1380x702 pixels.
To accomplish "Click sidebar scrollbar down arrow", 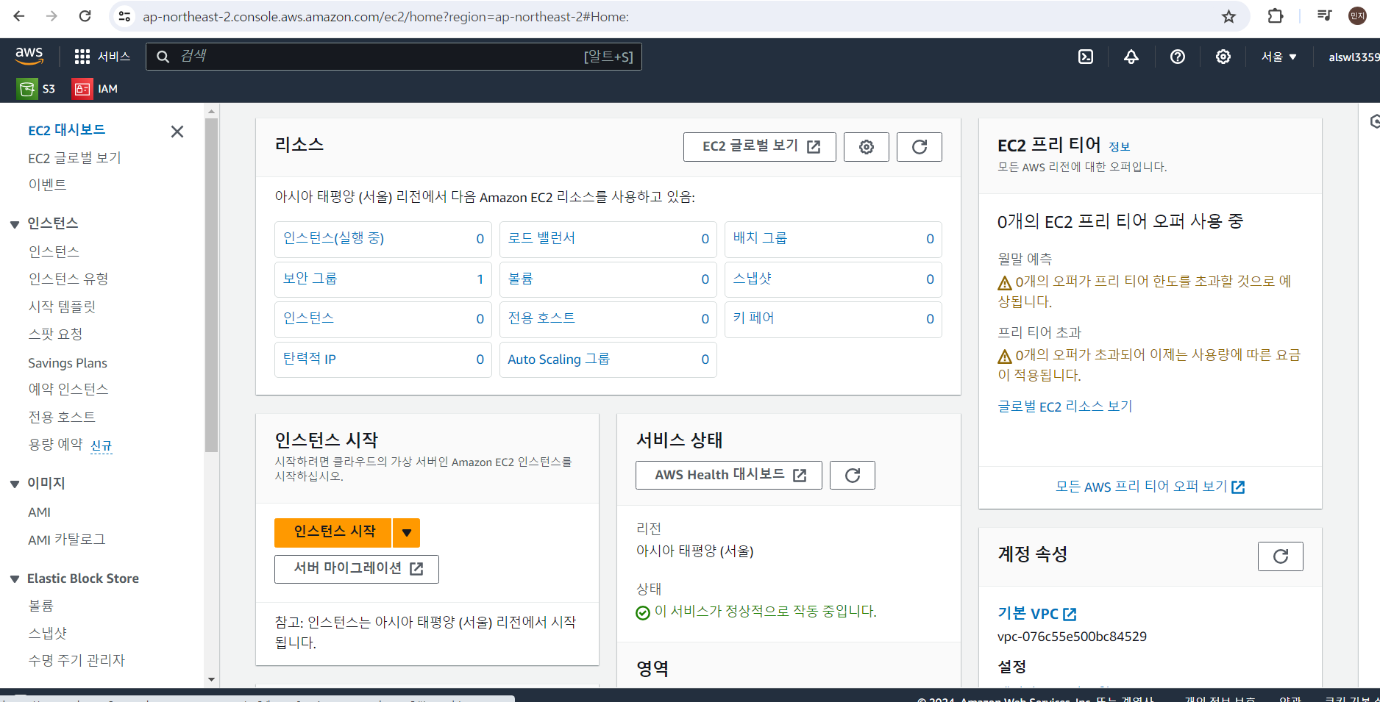I will tap(211, 679).
